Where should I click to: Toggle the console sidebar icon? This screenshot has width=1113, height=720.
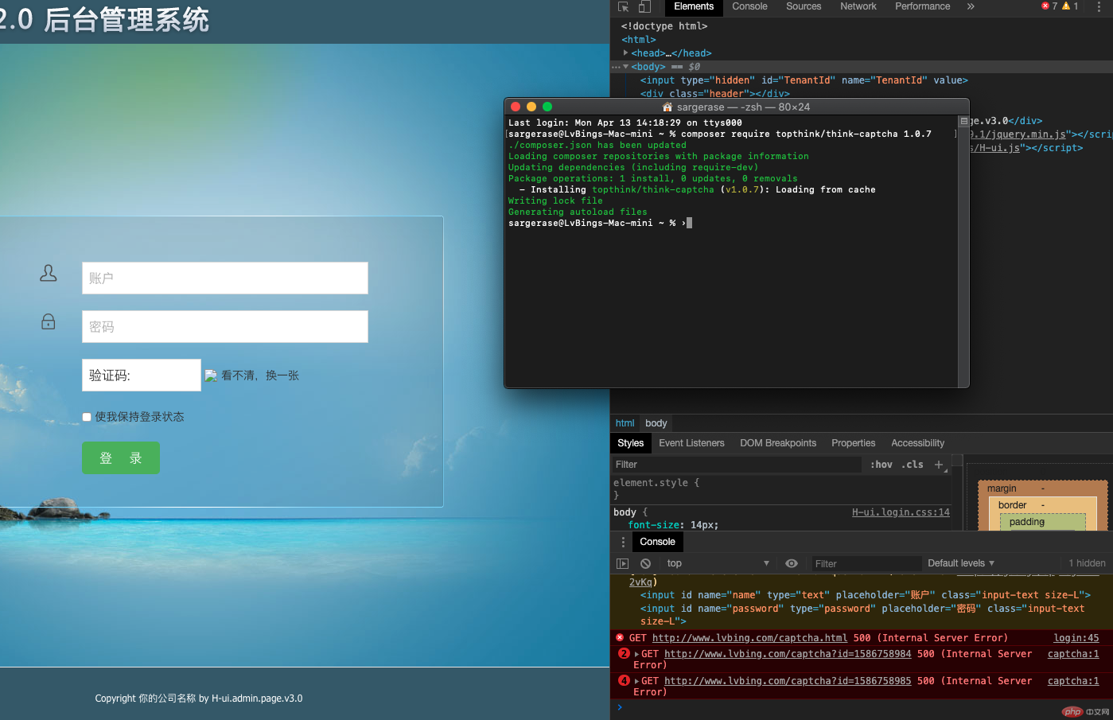click(623, 563)
